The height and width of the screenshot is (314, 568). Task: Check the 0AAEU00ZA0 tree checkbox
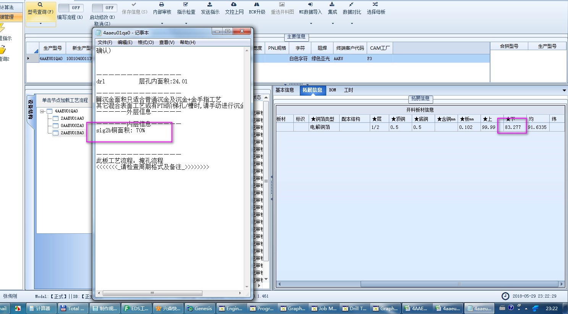(55, 126)
